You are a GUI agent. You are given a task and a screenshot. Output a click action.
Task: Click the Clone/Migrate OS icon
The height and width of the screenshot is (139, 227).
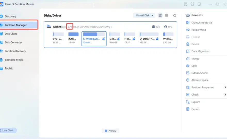tap(188, 23)
